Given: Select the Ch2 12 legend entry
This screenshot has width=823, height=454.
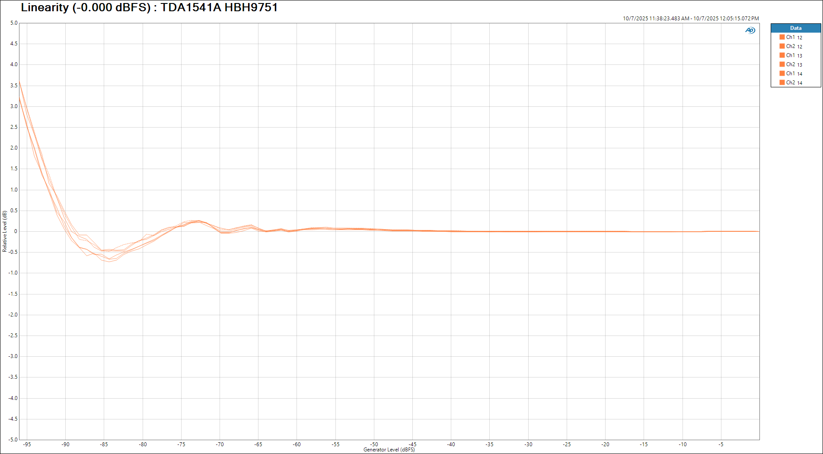Looking at the screenshot, I should 794,46.
